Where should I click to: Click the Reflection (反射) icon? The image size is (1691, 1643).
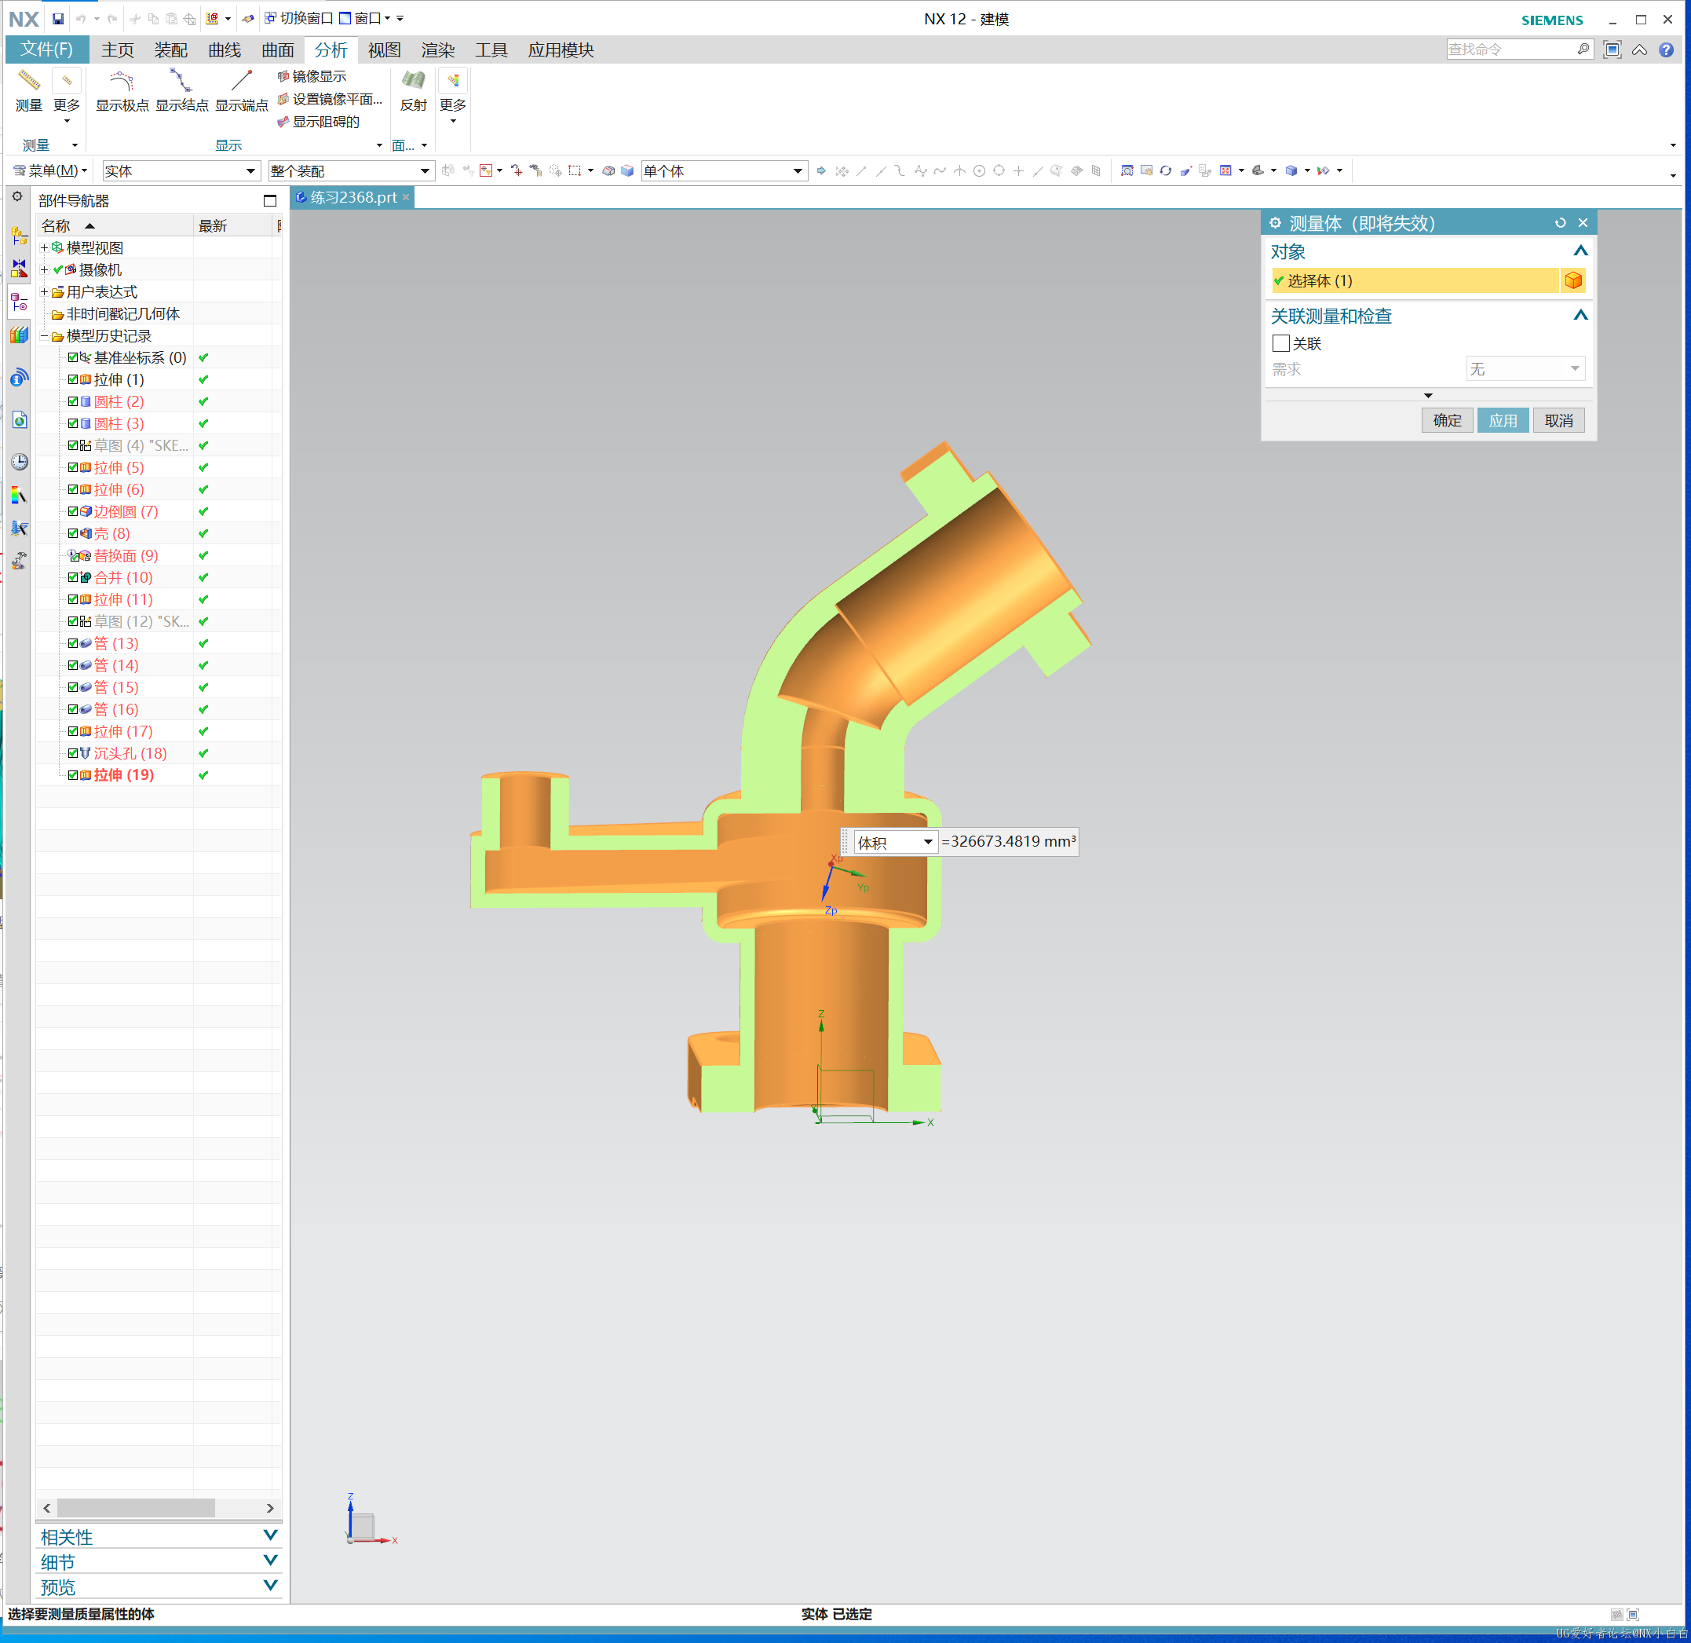413,81
